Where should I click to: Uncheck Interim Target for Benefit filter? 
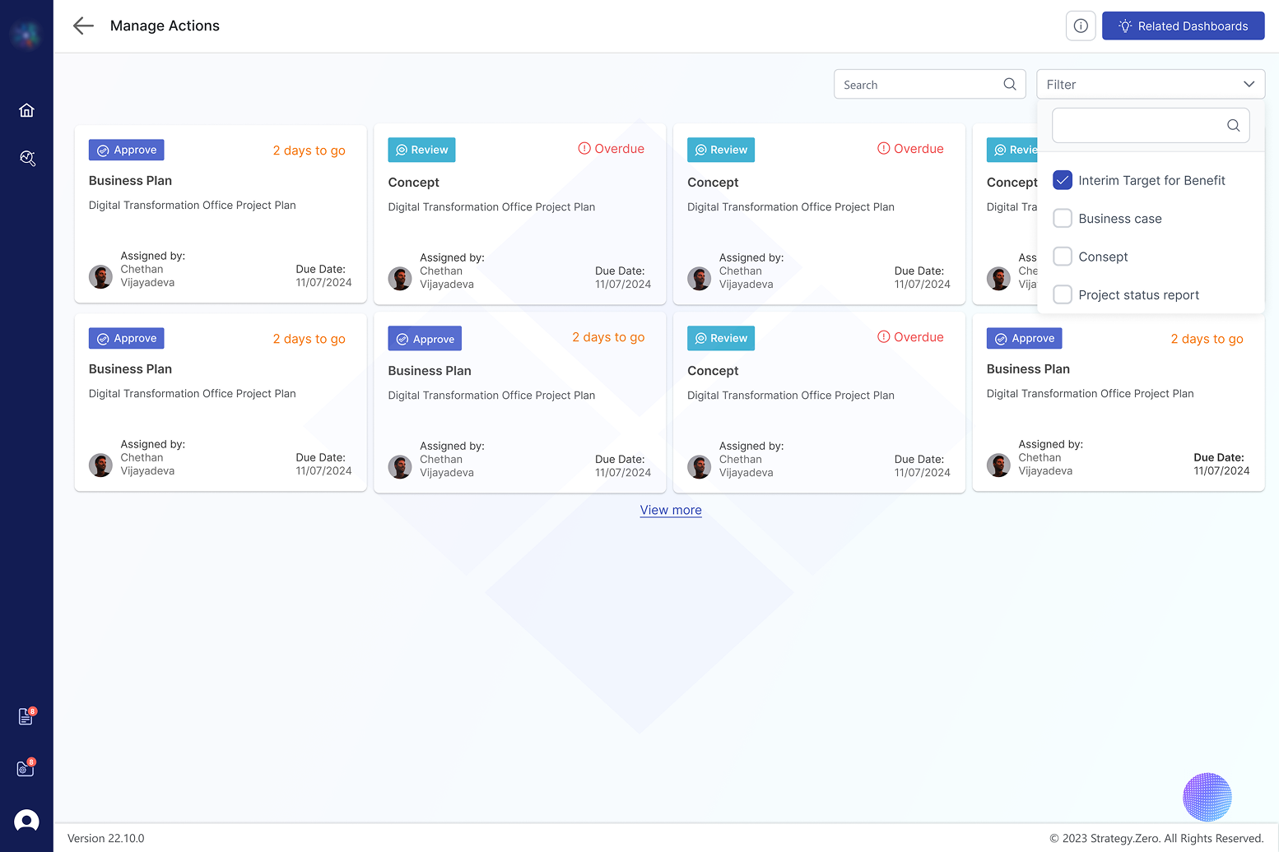[x=1062, y=179]
